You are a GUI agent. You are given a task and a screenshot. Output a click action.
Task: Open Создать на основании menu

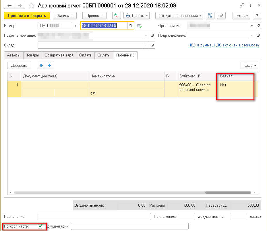coord(179,15)
